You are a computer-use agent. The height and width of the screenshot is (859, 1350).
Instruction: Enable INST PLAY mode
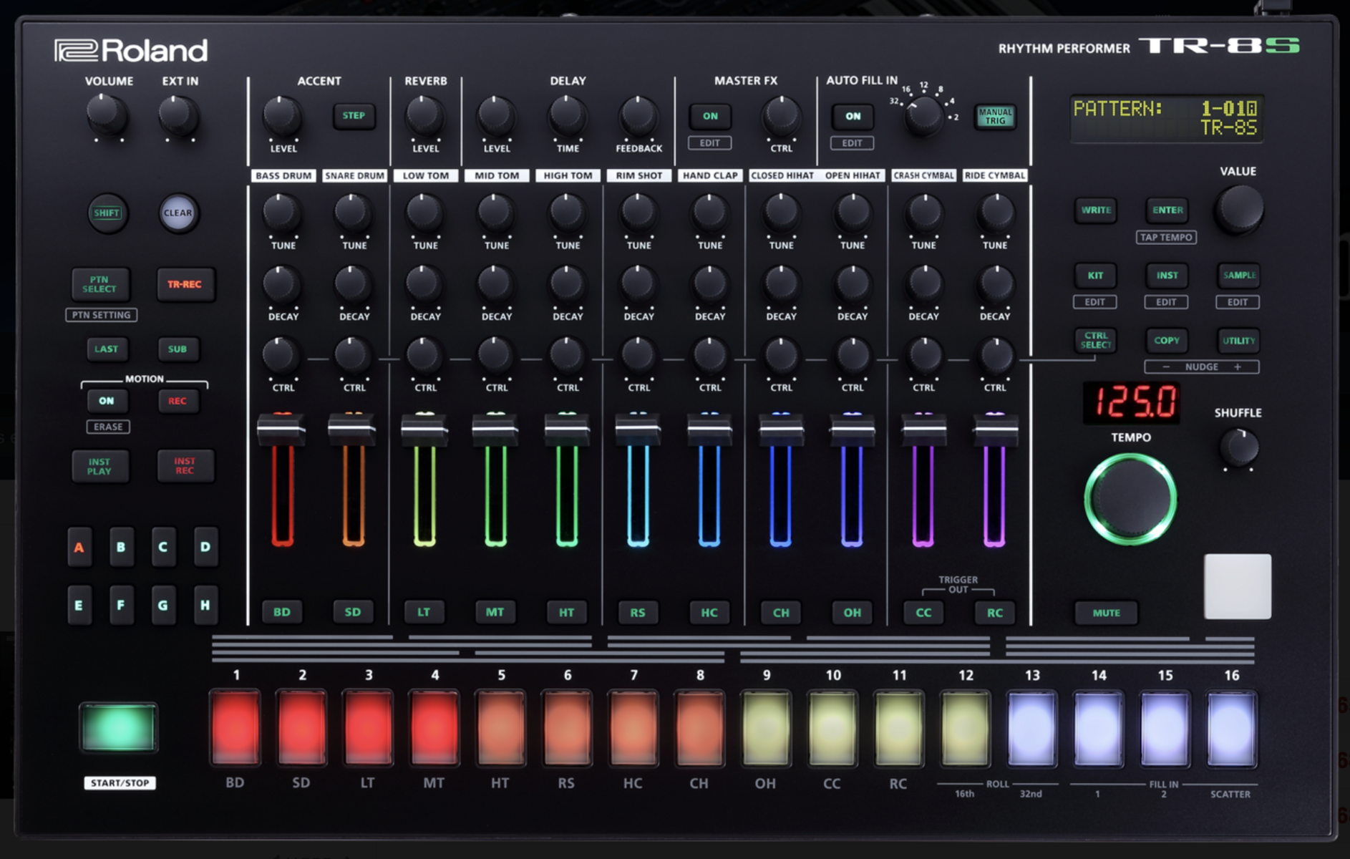pyautogui.click(x=99, y=467)
